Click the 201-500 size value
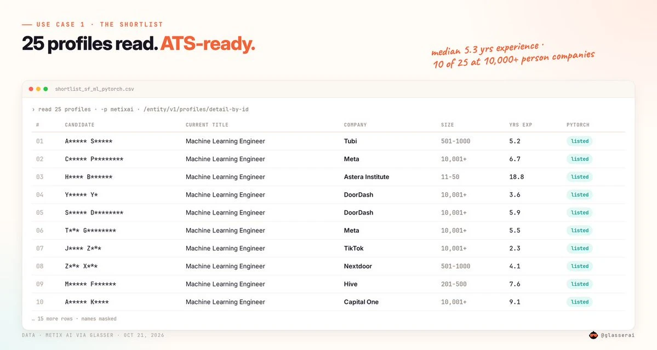The height and width of the screenshot is (350, 657). pyautogui.click(x=454, y=284)
